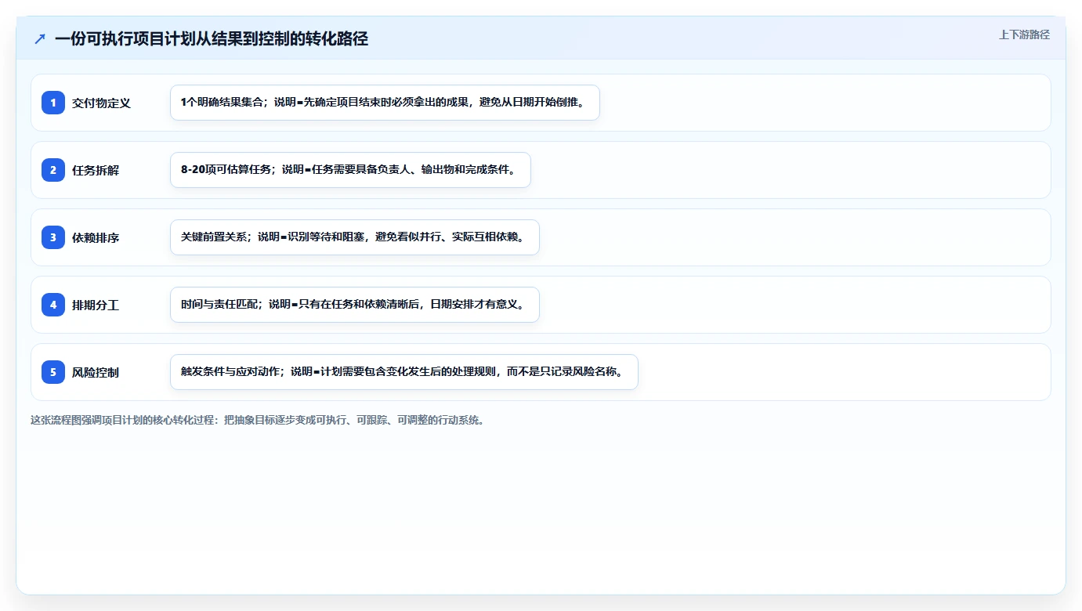
Task: Click the arrow icon beside the flowchart title
Action: 40,38
